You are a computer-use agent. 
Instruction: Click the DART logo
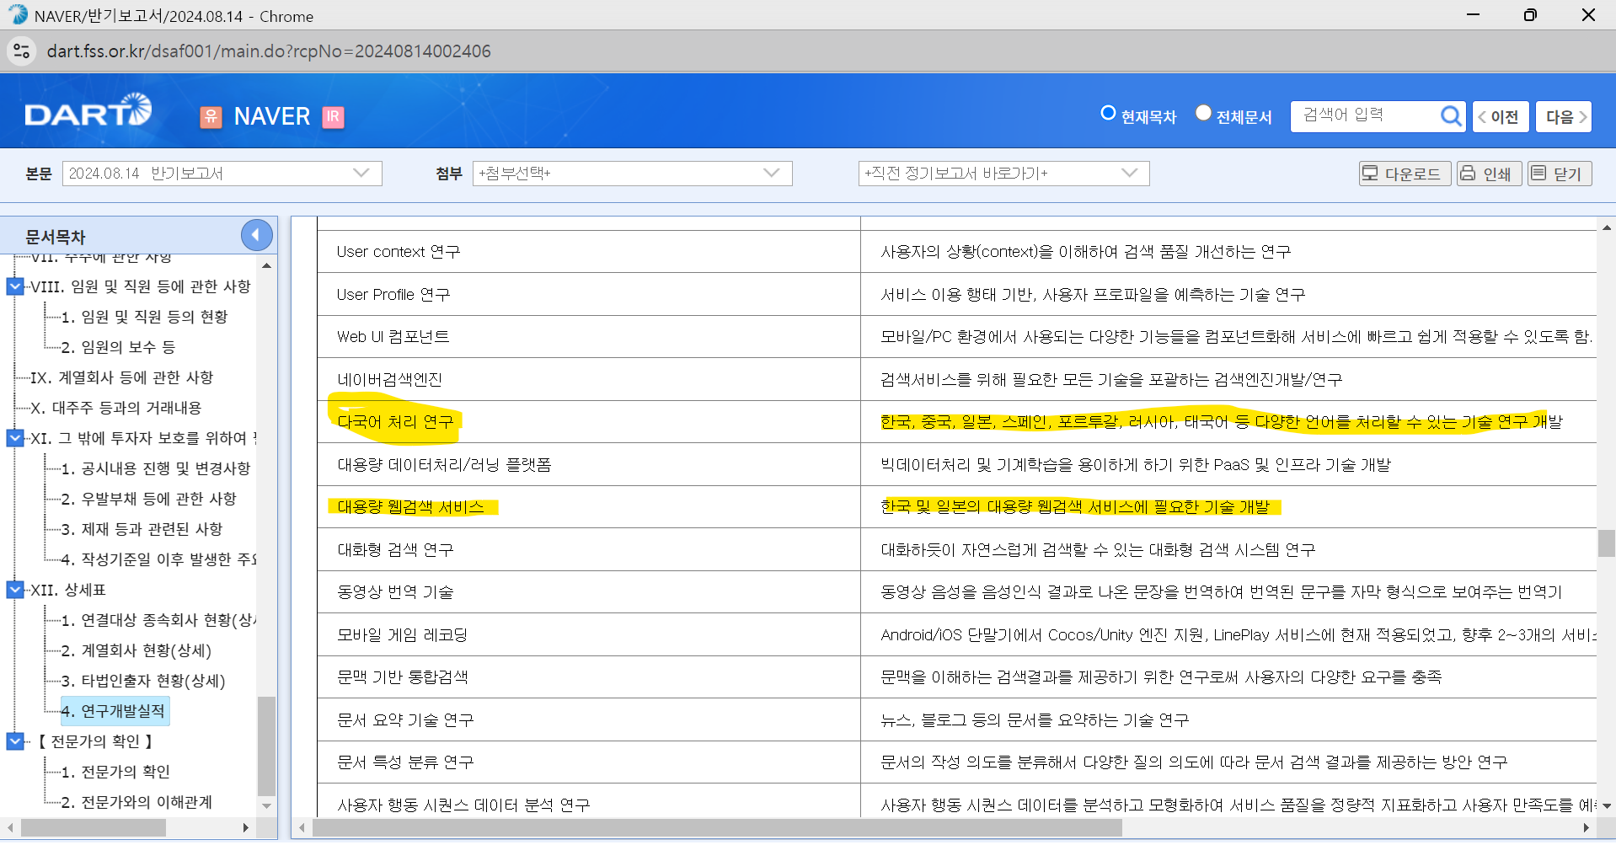point(88,111)
